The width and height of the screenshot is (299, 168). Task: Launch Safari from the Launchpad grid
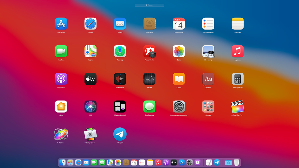tap(90, 24)
